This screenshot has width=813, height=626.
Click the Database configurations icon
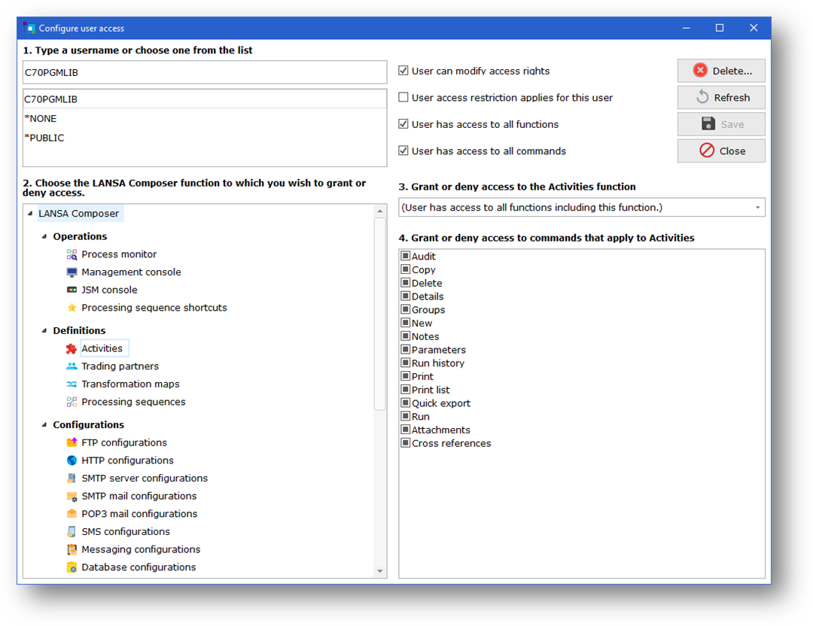pyautogui.click(x=72, y=567)
